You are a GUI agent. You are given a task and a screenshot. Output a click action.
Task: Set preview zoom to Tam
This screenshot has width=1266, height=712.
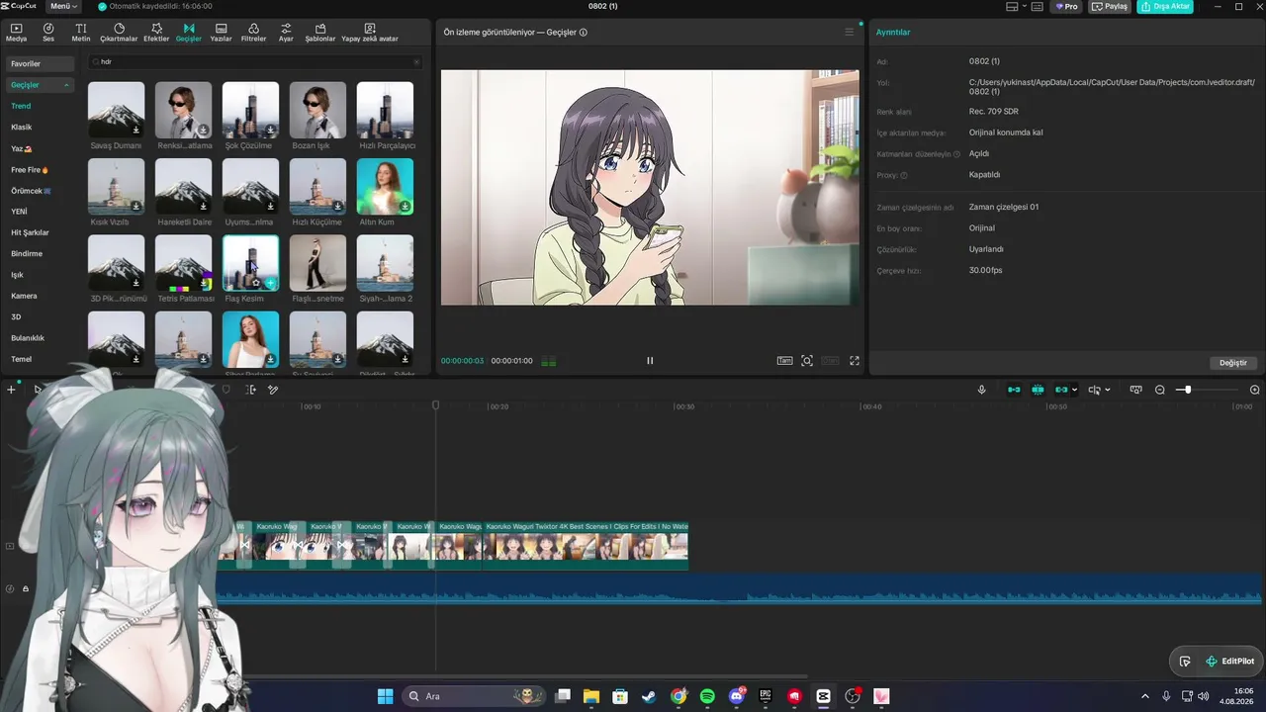pyautogui.click(x=784, y=361)
